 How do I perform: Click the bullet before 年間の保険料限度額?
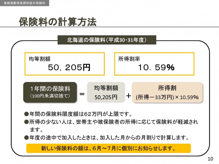[x=26, y=114]
